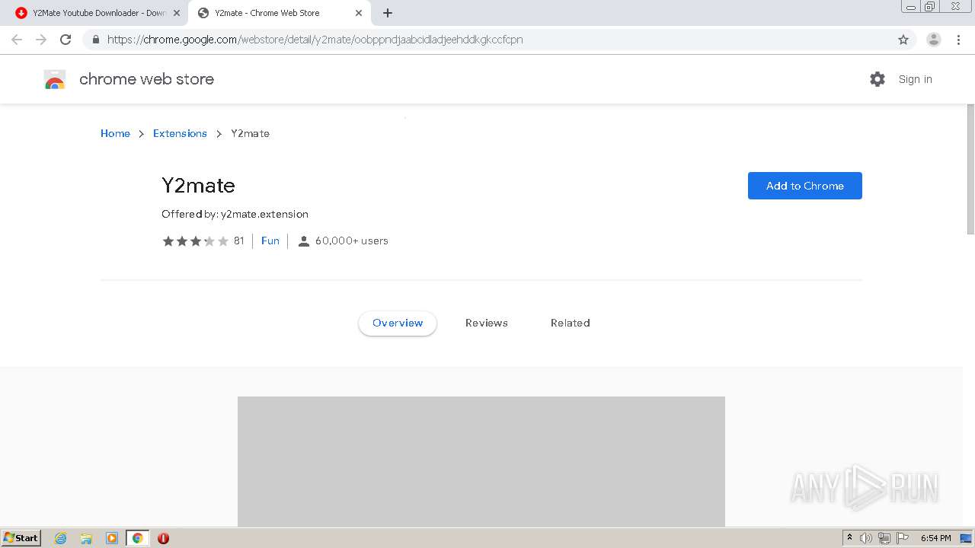Click the Y2mate extension title
The image size is (975, 548).
[198, 186]
